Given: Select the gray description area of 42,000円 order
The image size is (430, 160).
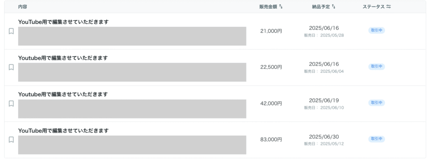Looking at the screenshot, I should pos(132,109).
